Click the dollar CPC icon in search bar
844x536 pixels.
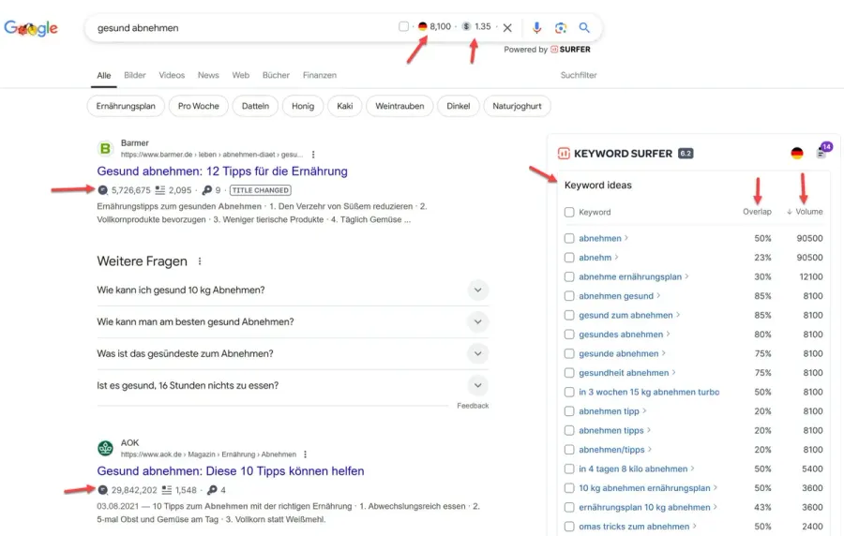466,26
